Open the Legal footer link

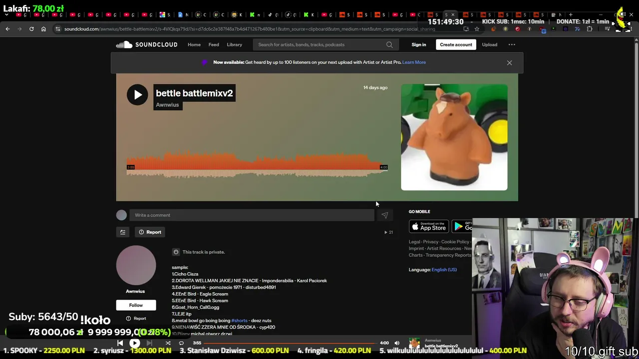click(x=414, y=242)
